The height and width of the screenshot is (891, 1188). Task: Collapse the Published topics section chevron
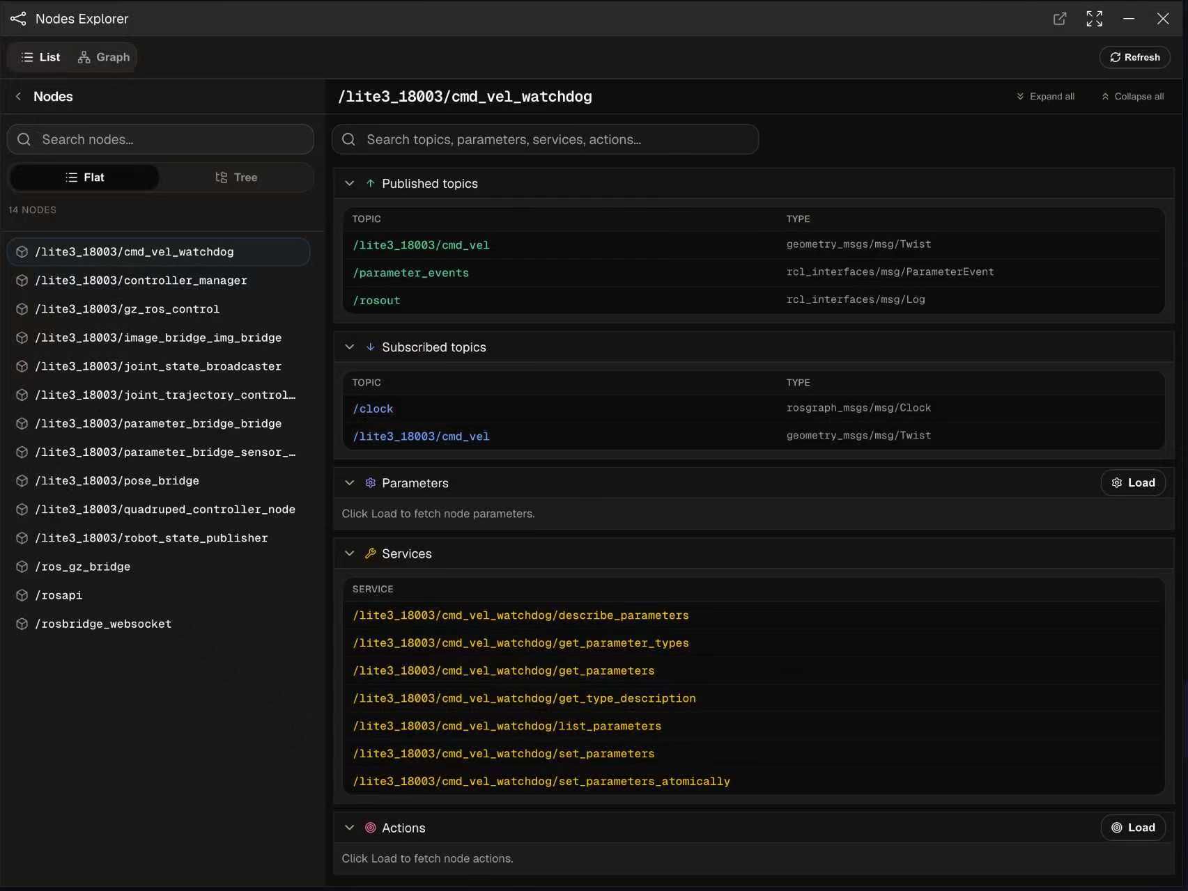(350, 184)
